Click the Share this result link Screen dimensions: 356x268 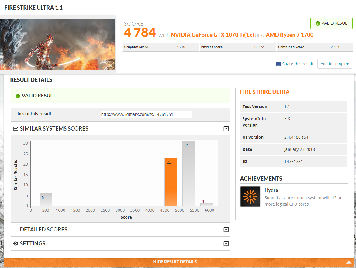298,64
